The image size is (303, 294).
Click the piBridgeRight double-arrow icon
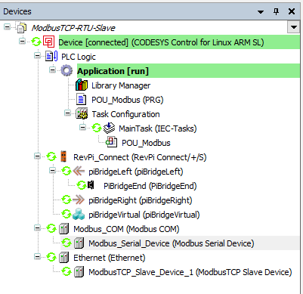79,200
